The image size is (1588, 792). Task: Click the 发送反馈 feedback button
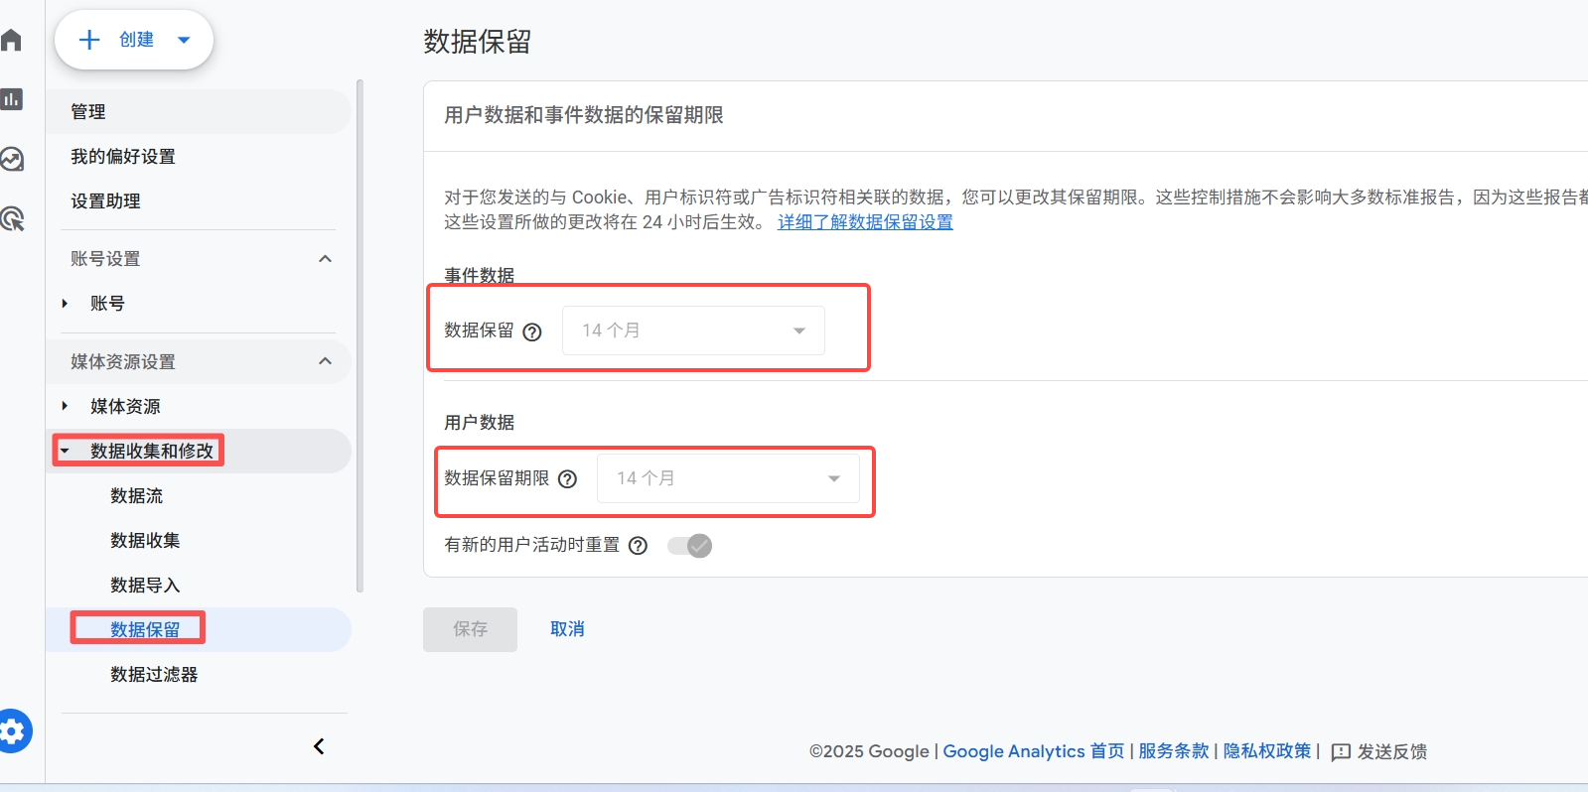tap(1378, 751)
